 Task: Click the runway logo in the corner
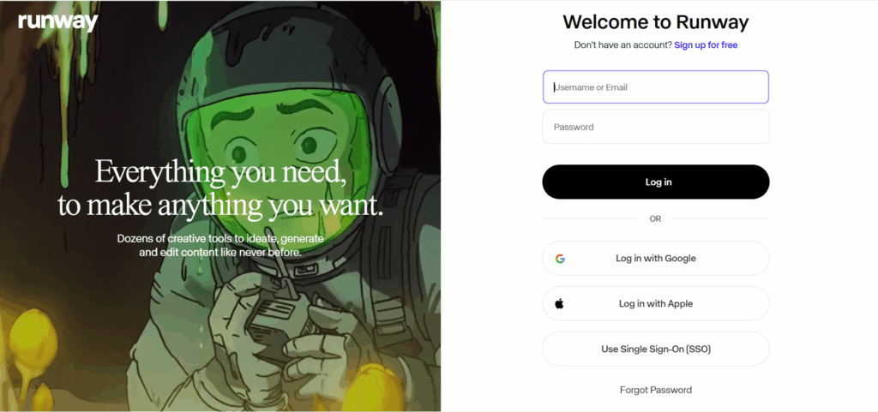[x=57, y=21]
